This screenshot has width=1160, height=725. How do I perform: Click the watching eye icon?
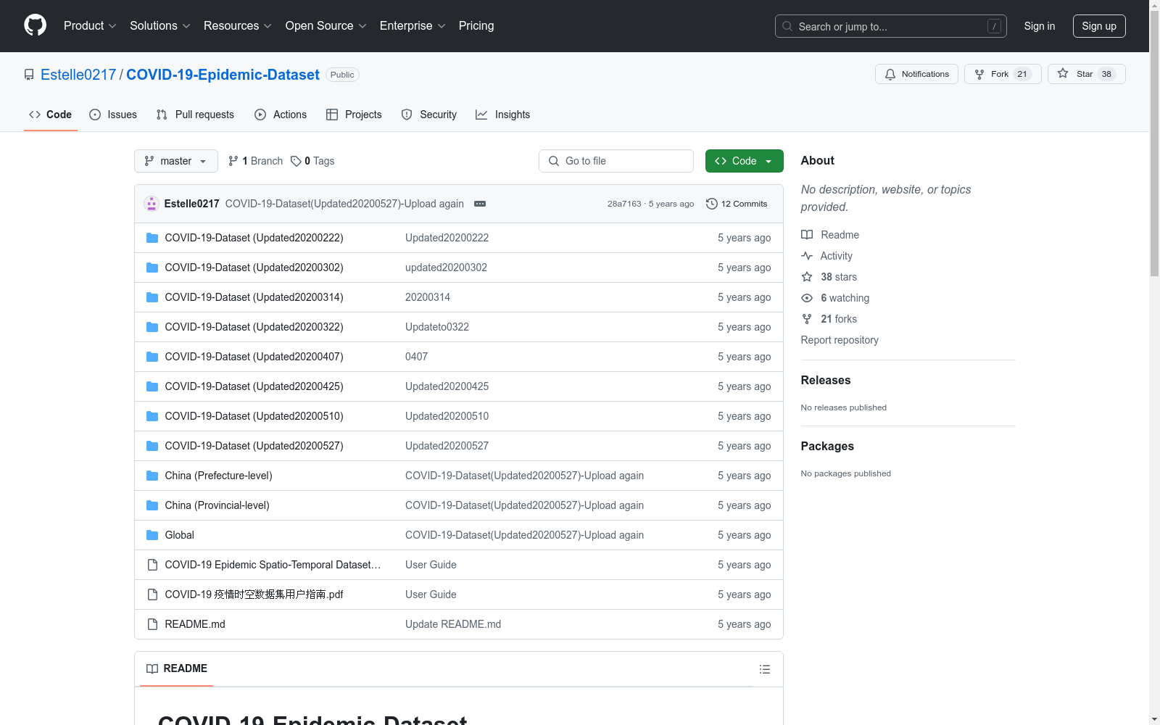(807, 298)
